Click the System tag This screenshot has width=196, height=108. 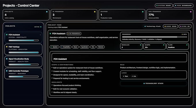click(54, 47)
